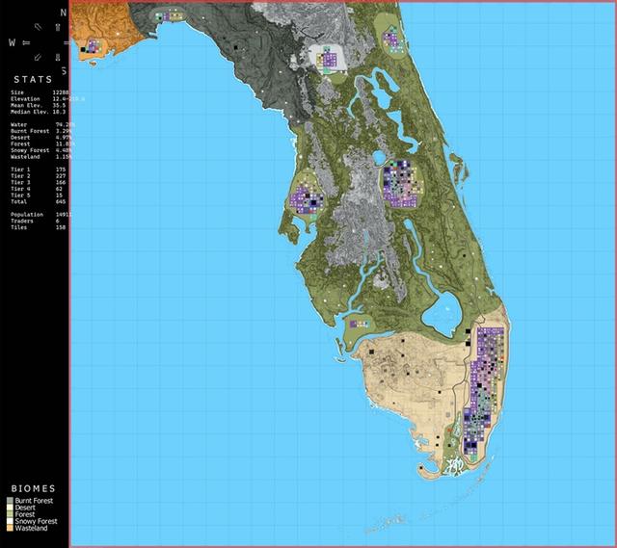Click the large round lake above the desert
Viewport: 617px width, 548px height.
coord(443,314)
